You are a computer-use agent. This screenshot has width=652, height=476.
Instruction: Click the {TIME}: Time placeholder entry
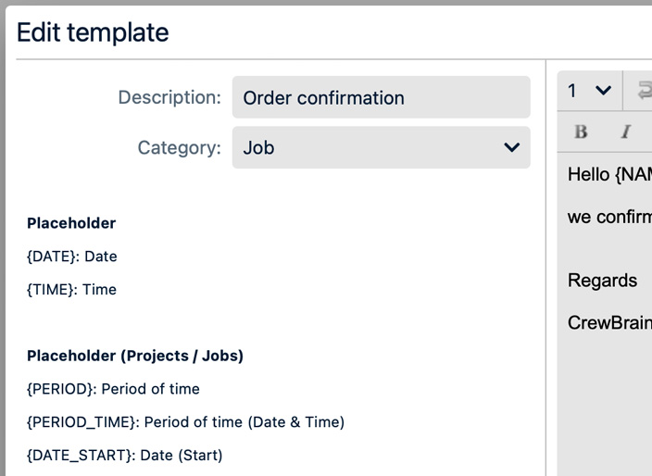[72, 290]
